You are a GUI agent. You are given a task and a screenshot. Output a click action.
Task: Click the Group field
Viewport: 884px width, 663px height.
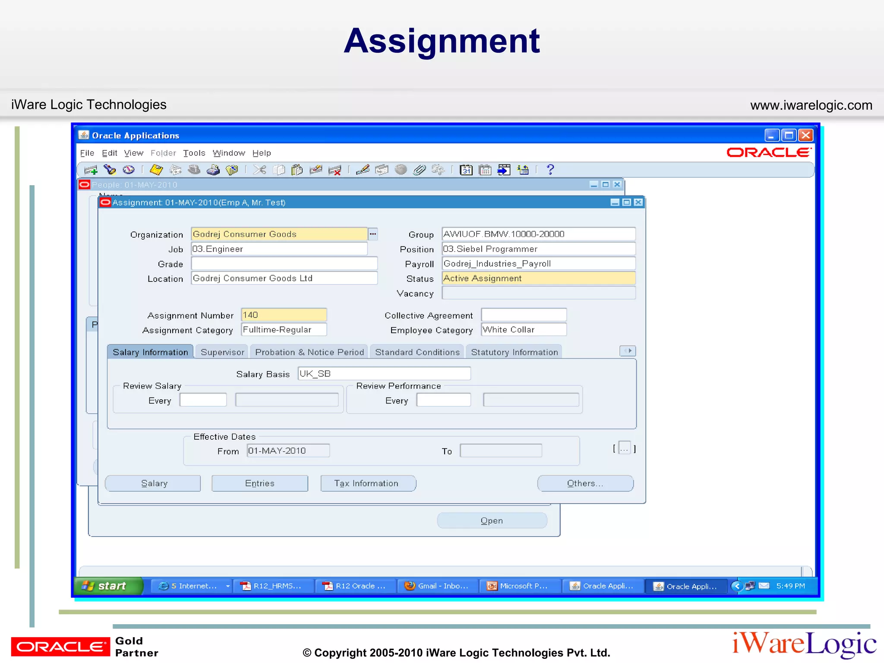click(x=539, y=234)
